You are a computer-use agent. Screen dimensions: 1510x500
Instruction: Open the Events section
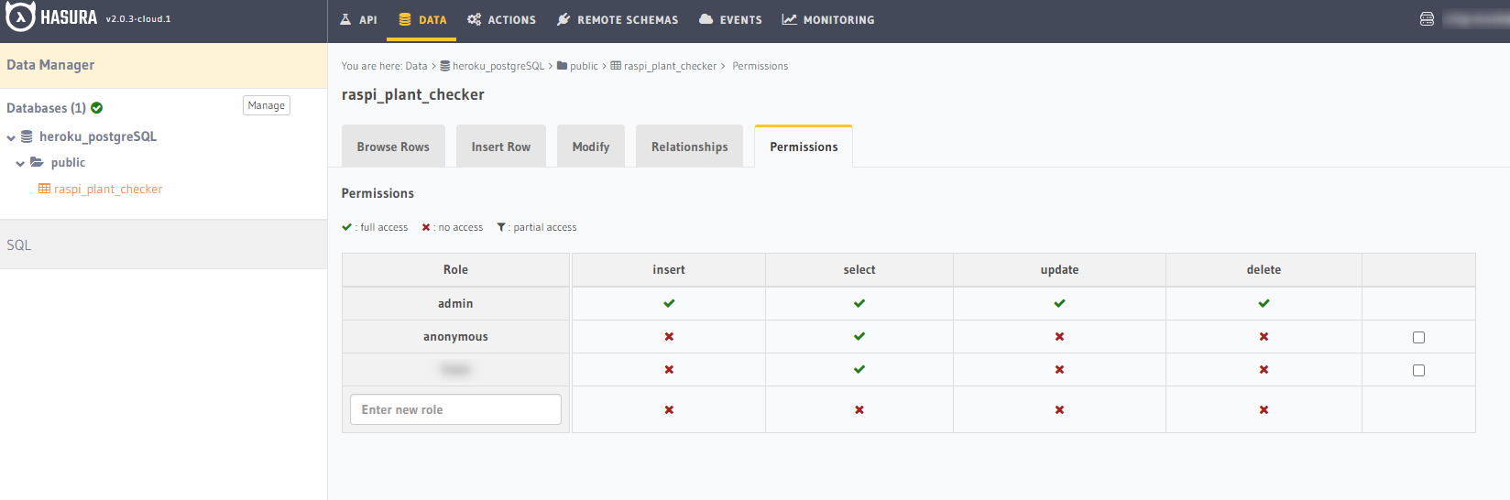click(x=730, y=19)
